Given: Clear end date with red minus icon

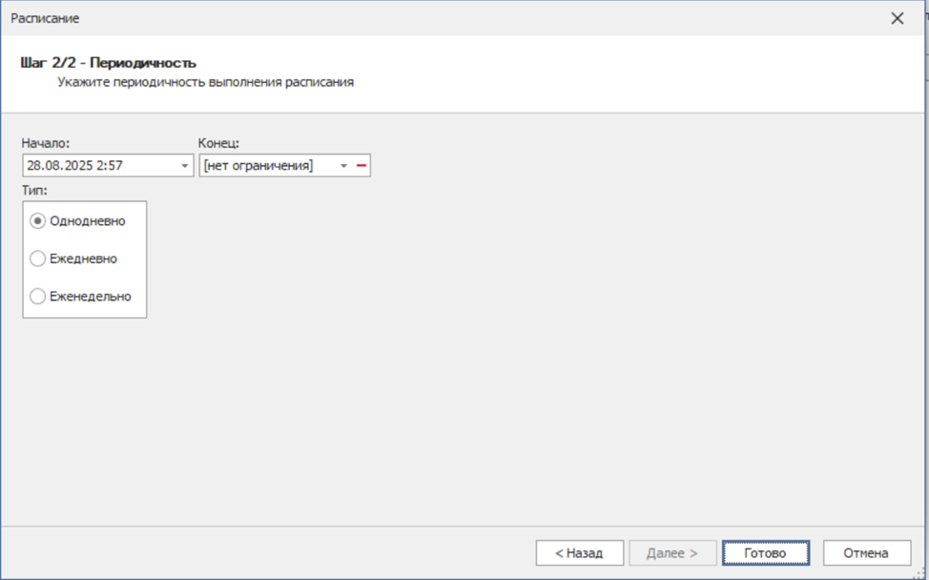Looking at the screenshot, I should tap(361, 166).
